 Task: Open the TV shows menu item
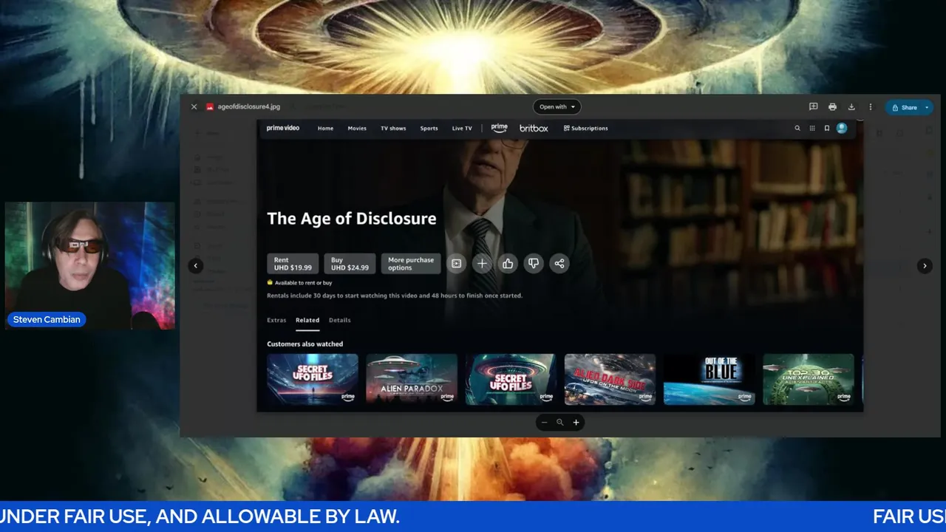(x=393, y=129)
